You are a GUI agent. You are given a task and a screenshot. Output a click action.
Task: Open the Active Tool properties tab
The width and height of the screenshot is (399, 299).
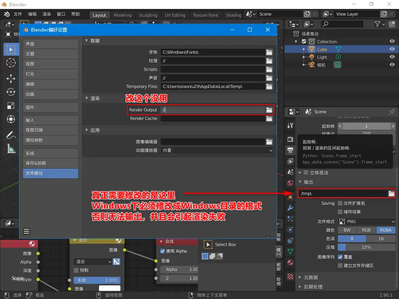(290, 125)
